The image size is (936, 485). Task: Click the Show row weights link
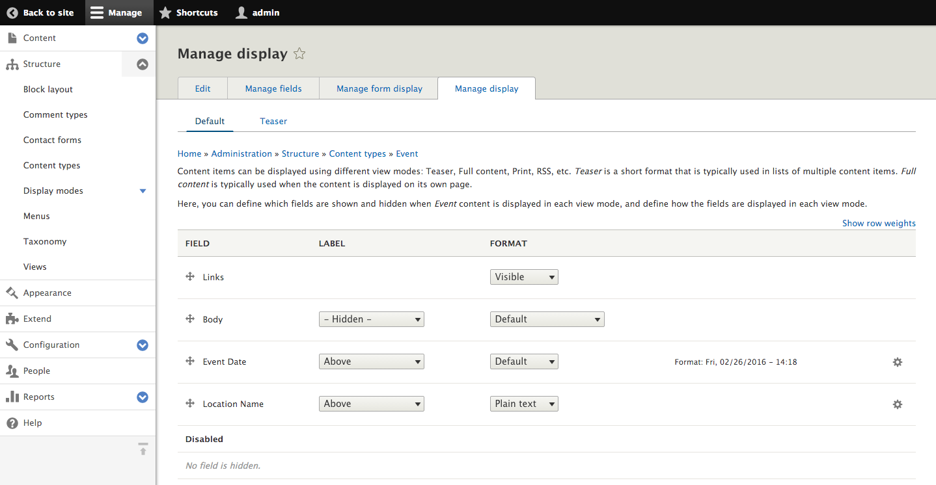879,223
